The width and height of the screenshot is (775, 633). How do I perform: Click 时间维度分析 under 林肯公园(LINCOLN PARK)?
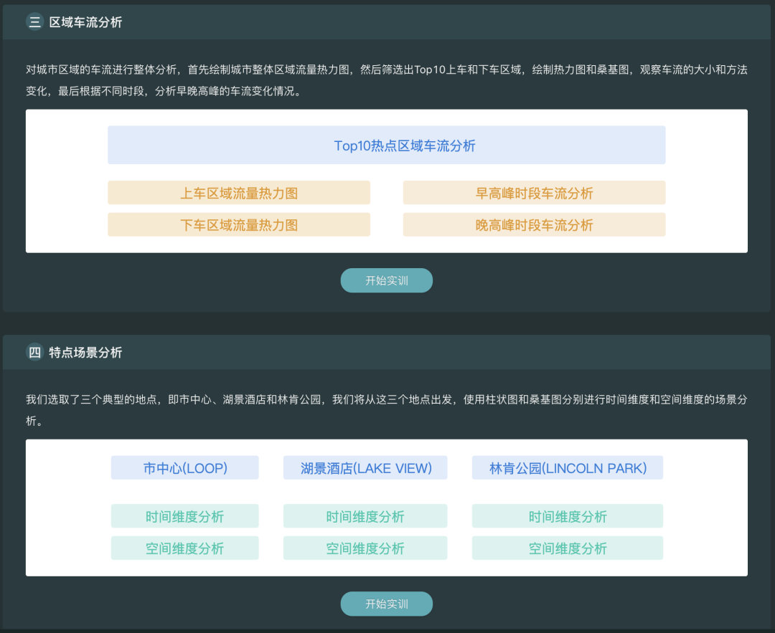568,516
